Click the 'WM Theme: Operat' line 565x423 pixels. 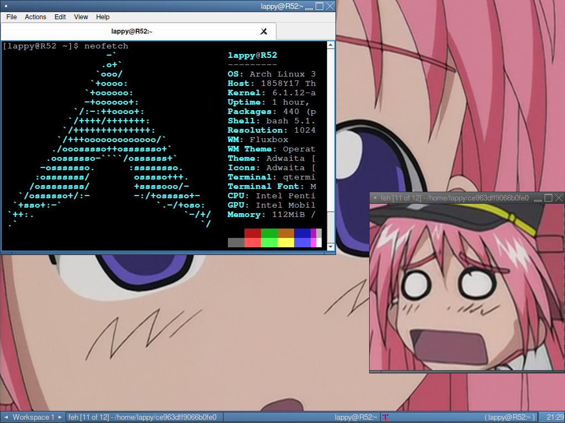pos(271,149)
